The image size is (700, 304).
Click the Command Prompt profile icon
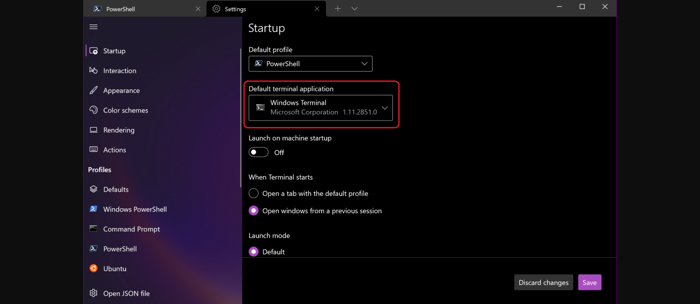click(x=93, y=229)
